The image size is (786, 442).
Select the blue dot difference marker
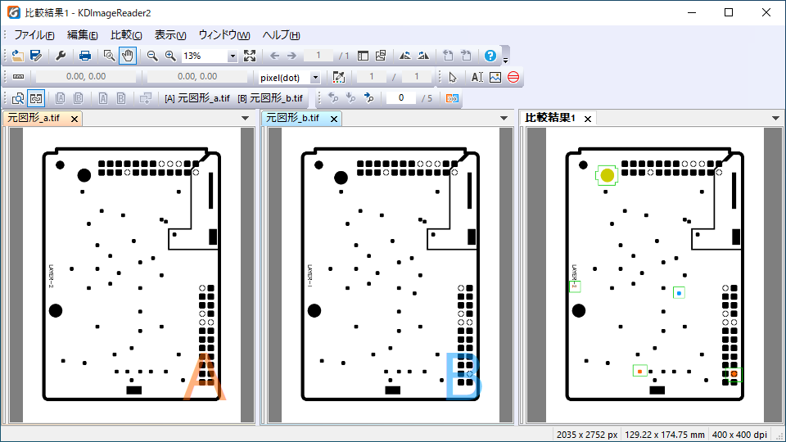point(680,293)
